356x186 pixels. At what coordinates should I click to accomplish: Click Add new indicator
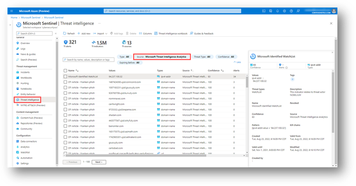(84, 33)
